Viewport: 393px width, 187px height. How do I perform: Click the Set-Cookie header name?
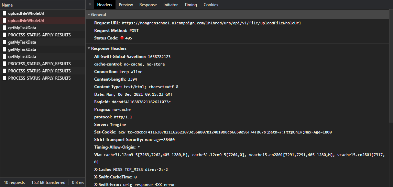(x=105, y=132)
